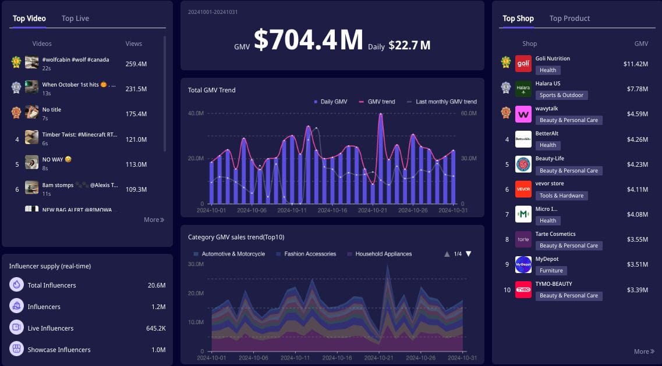Click the Beauty & Personal Care tag under wavytalk
The image size is (662, 366).
(x=569, y=120)
